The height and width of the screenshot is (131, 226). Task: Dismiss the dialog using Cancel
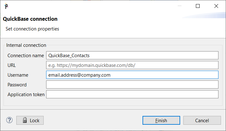coord(202,120)
